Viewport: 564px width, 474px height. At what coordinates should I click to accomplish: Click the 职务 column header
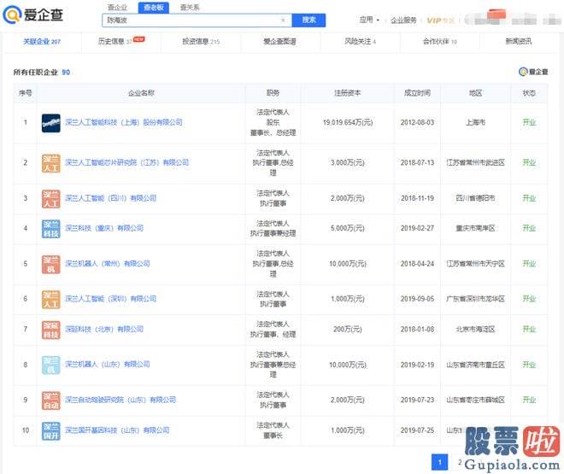tap(273, 93)
